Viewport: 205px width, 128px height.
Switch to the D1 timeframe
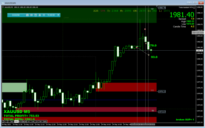(37, 121)
